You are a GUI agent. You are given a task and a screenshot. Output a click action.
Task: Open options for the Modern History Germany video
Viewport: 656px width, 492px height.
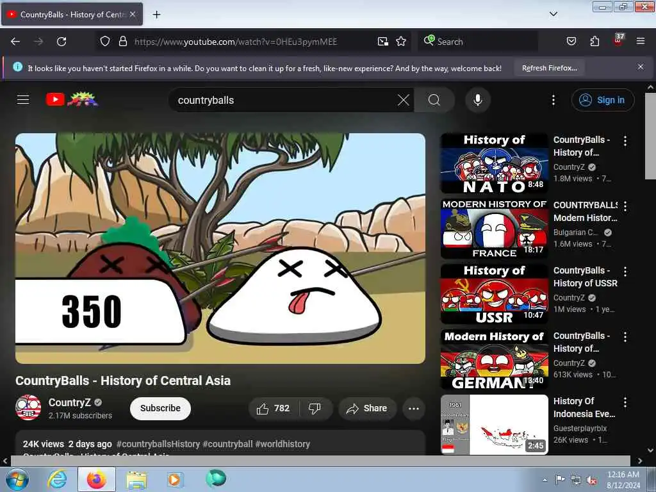pyautogui.click(x=625, y=337)
